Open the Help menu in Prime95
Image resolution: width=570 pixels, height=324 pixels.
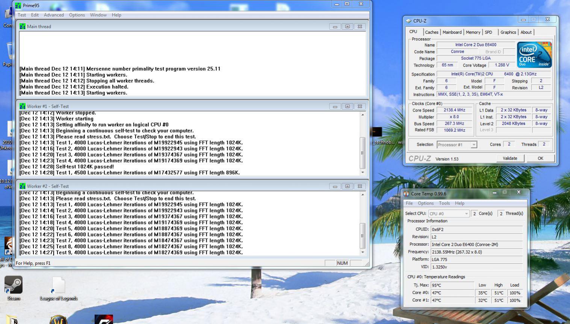(x=116, y=15)
